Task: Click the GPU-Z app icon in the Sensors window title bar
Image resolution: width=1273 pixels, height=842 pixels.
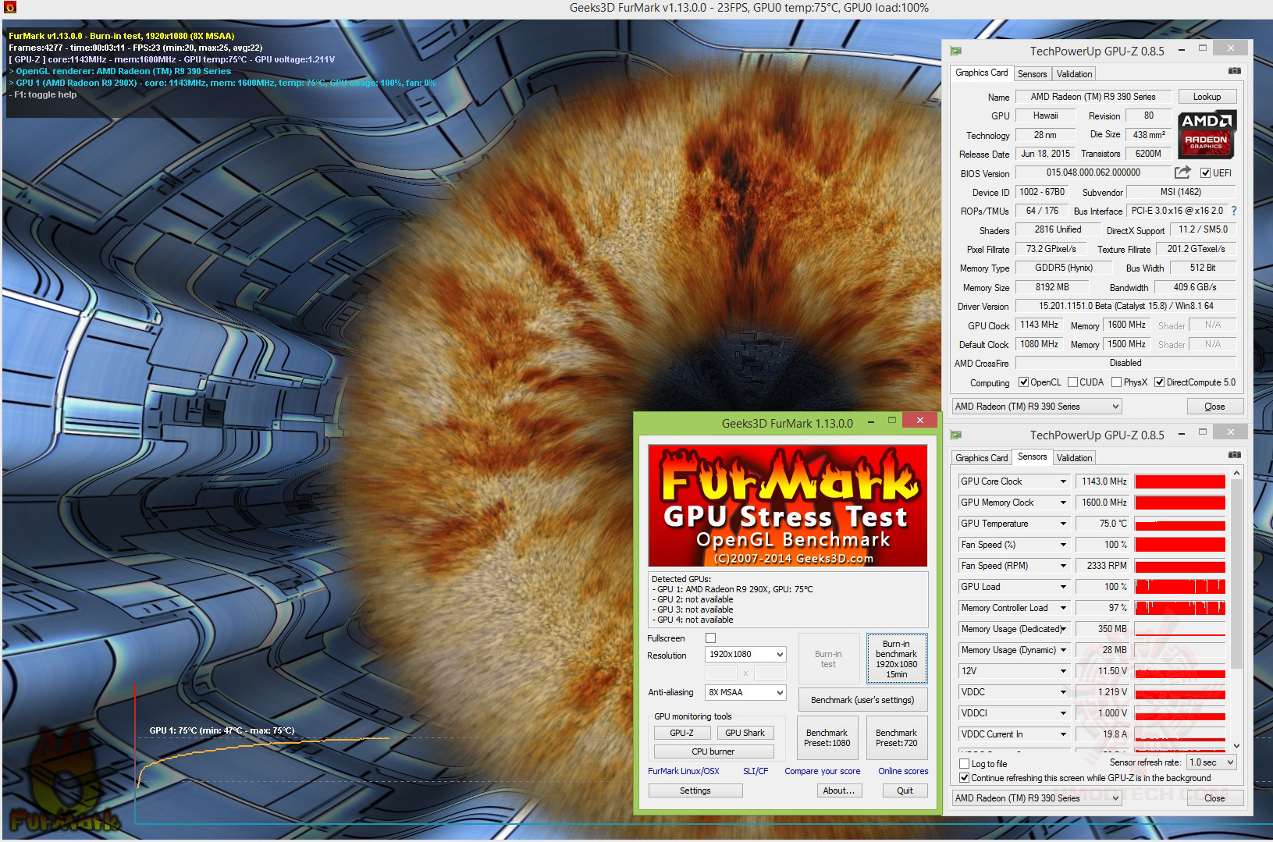Action: click(x=956, y=435)
